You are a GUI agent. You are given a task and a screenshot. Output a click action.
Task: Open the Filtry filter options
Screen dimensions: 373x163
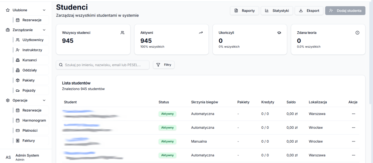(x=164, y=65)
